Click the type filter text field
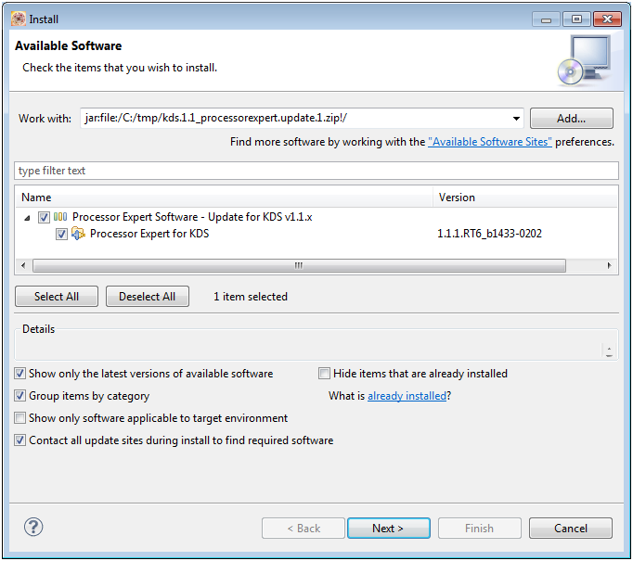633x561 pixels. (x=316, y=171)
